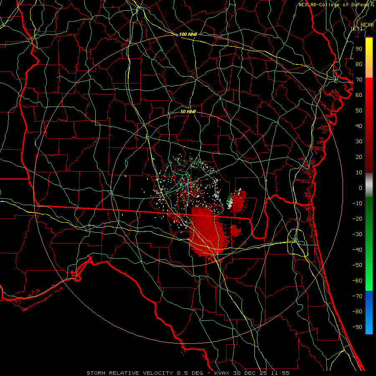Click the "KVAX" radar site identifier
This screenshot has width=376, height=376.
pyautogui.click(x=221, y=373)
